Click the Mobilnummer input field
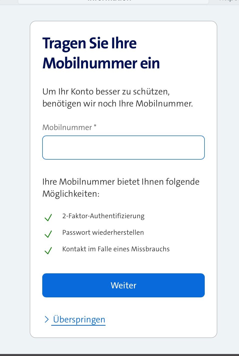This screenshot has width=239, height=356. (123, 148)
